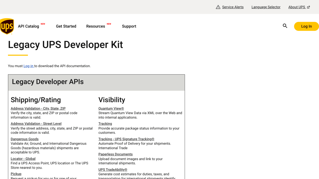Open Address Validation - City, State, ZIP
The image size is (319, 179).
(x=38, y=108)
